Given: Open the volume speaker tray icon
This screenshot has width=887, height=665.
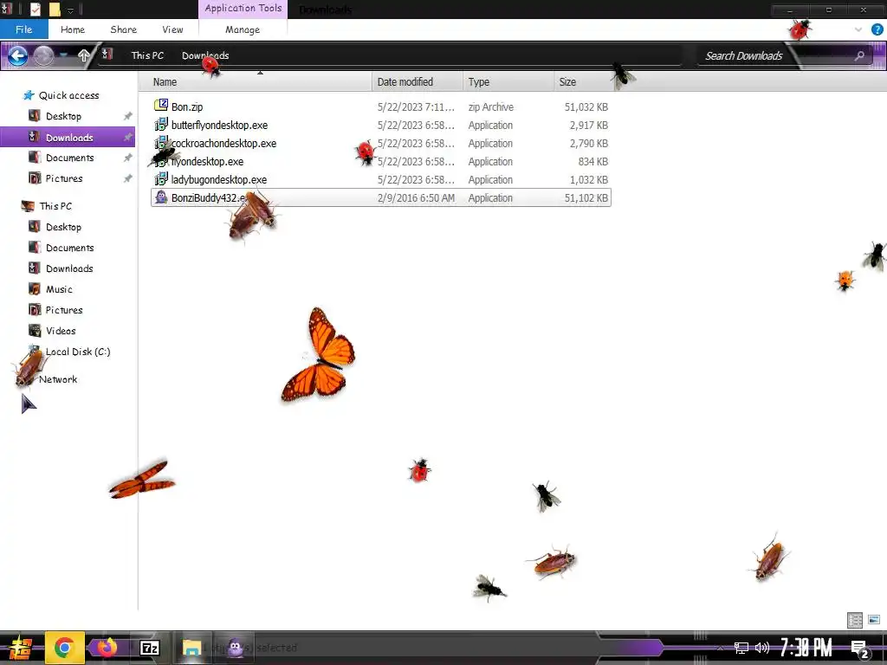Looking at the screenshot, I should click(x=762, y=648).
